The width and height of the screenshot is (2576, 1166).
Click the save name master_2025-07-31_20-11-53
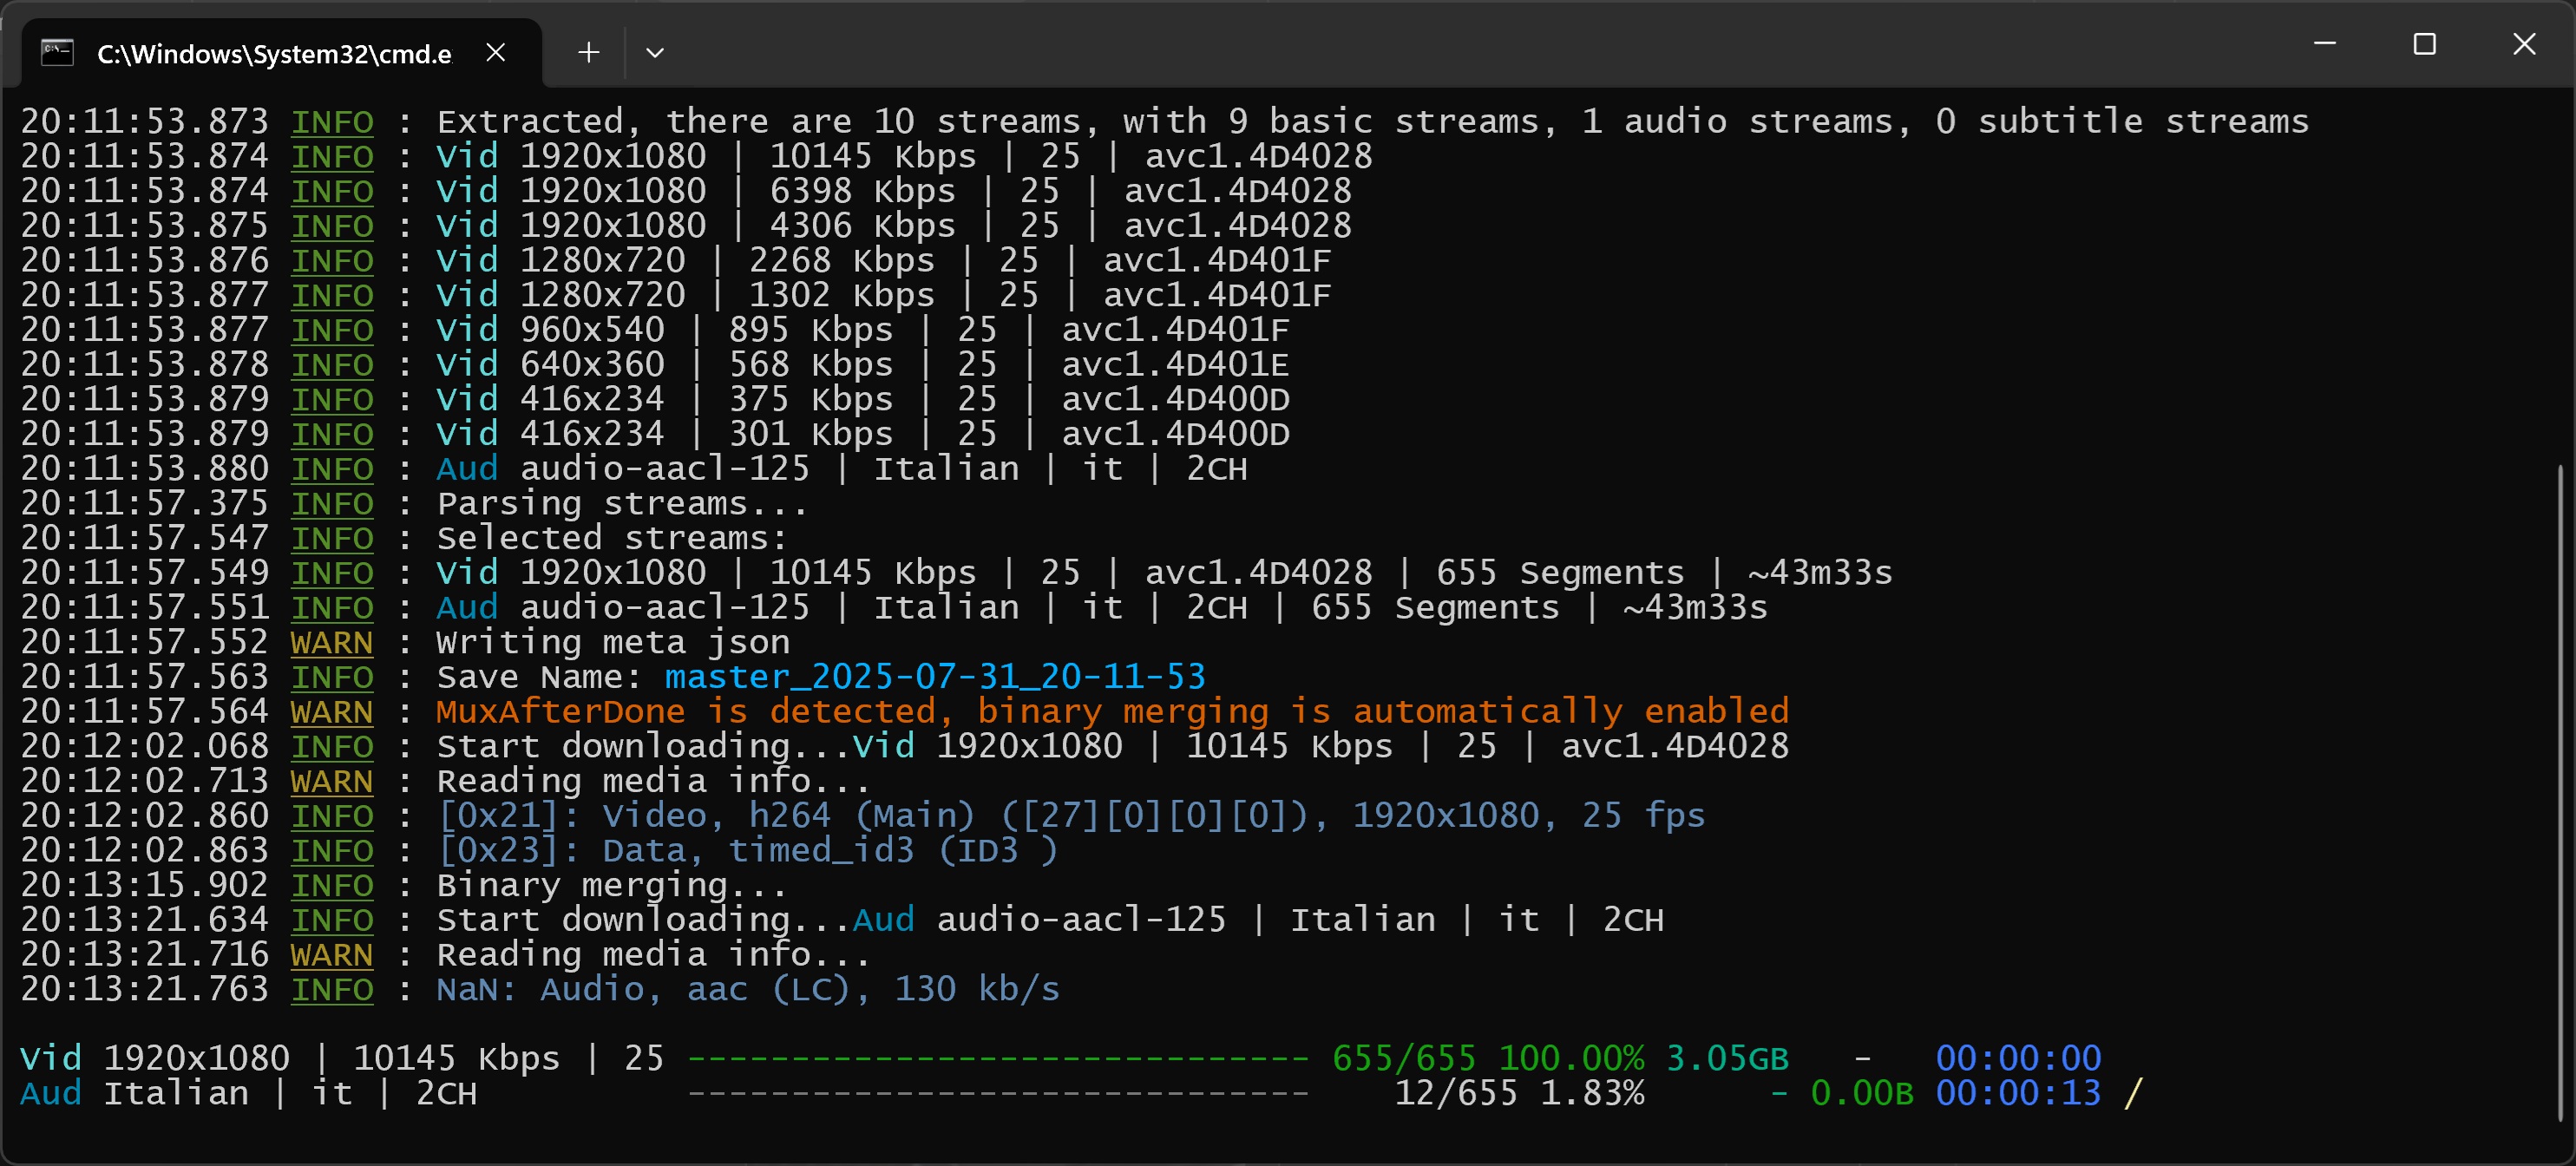click(x=935, y=677)
